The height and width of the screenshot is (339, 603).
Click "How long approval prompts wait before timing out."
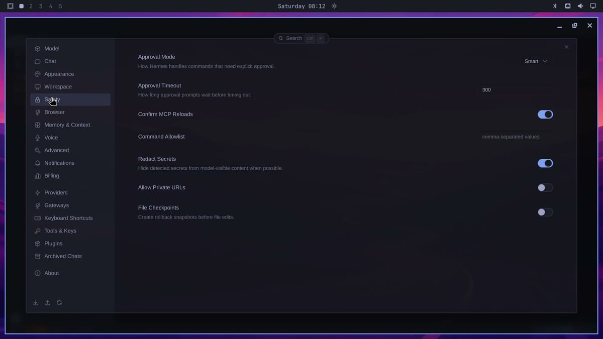click(194, 95)
